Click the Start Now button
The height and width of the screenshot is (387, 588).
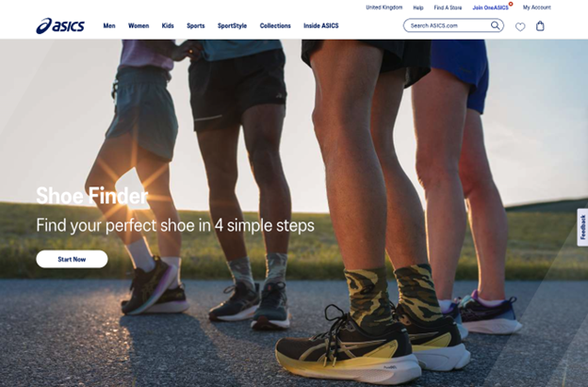pyautogui.click(x=72, y=259)
